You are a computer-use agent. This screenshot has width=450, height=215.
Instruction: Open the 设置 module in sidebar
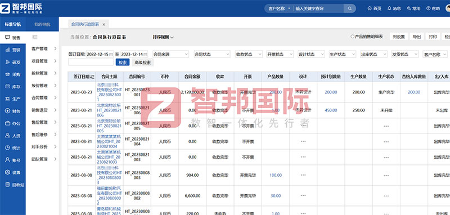12,173
